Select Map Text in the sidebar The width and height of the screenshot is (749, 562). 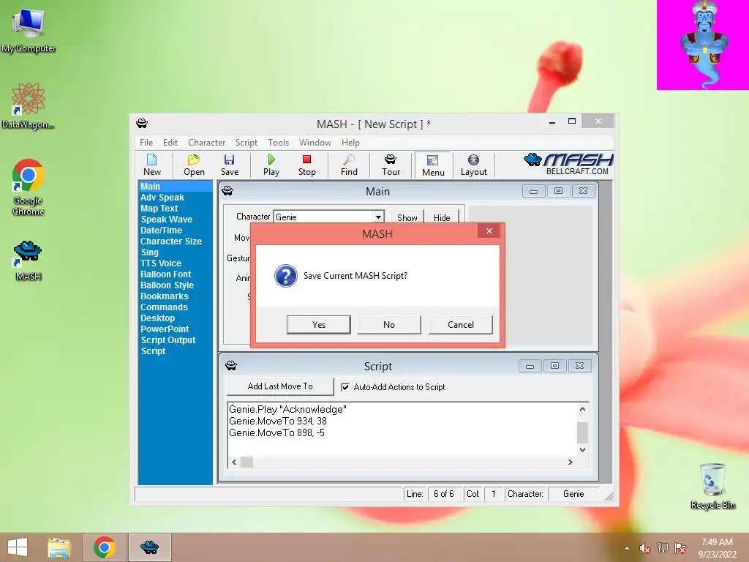pyautogui.click(x=159, y=209)
